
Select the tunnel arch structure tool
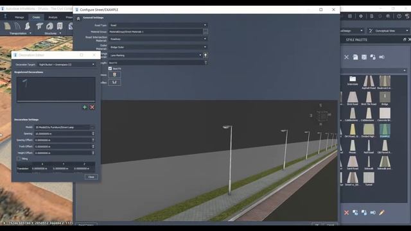tap(49, 26)
